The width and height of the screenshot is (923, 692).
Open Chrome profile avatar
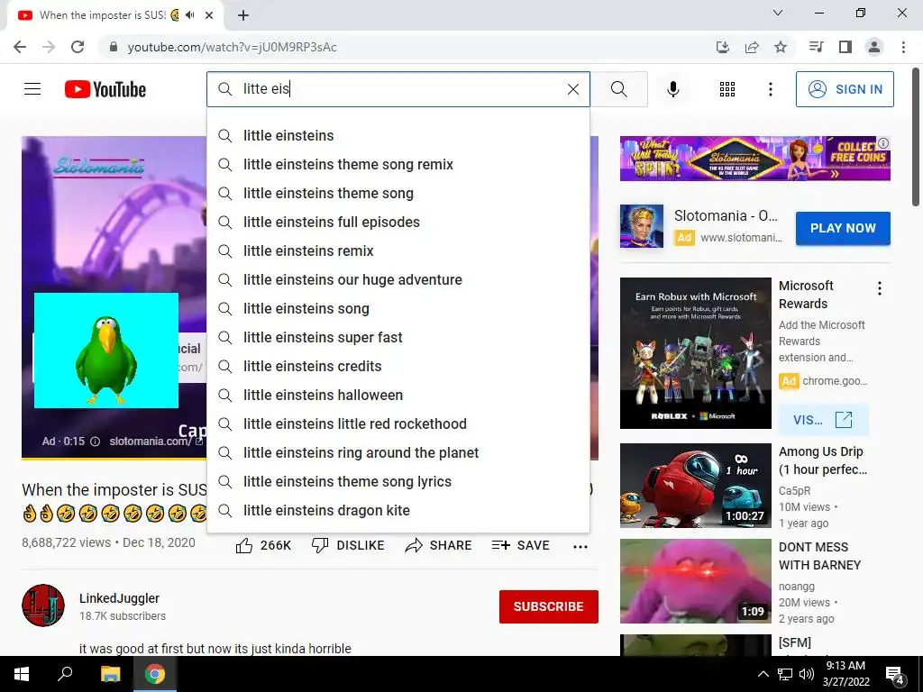(874, 47)
